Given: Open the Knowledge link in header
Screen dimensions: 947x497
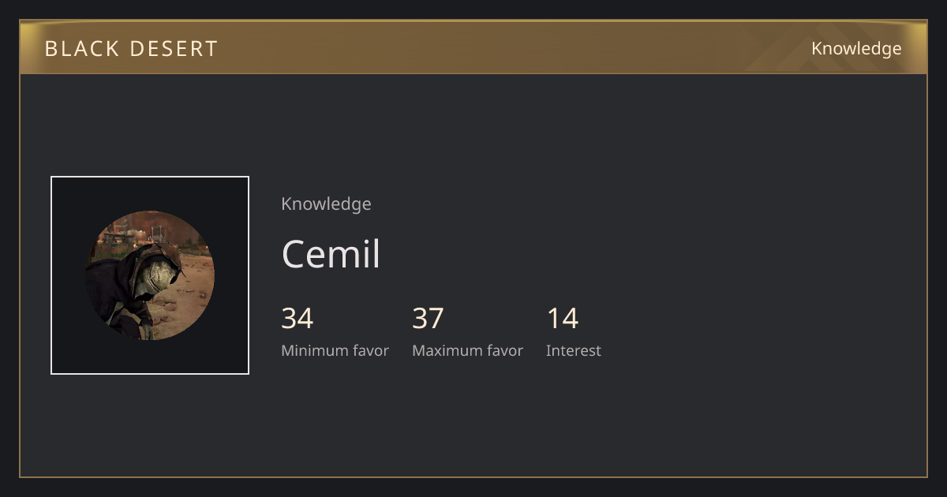Looking at the screenshot, I should pyautogui.click(x=856, y=49).
